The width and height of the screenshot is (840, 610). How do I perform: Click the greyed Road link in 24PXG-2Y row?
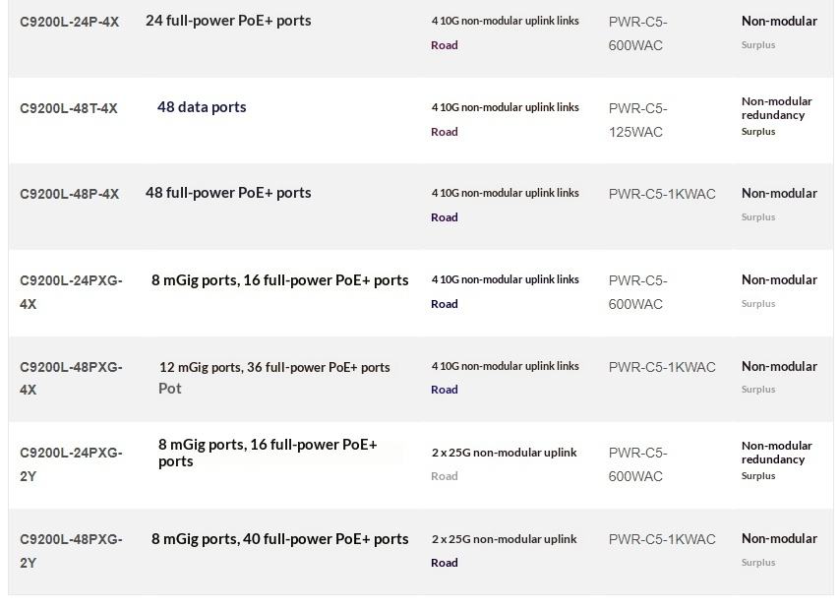445,476
